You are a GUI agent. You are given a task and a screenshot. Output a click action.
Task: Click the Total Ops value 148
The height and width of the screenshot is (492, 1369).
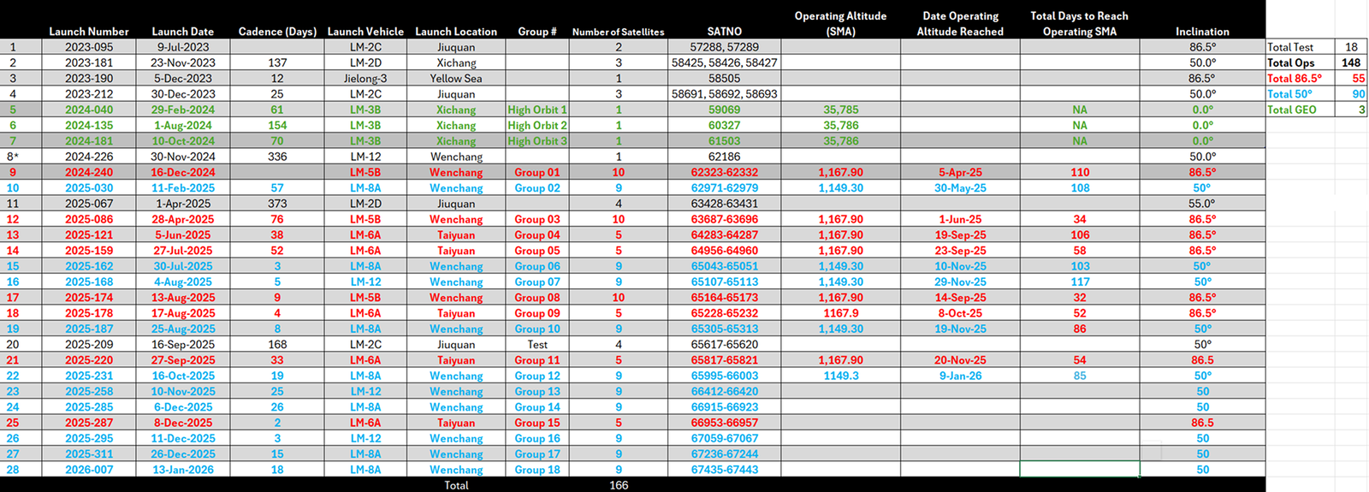1351,62
